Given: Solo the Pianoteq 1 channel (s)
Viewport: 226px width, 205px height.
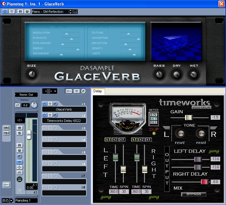Looking at the screenshot, I should tap(20, 133).
